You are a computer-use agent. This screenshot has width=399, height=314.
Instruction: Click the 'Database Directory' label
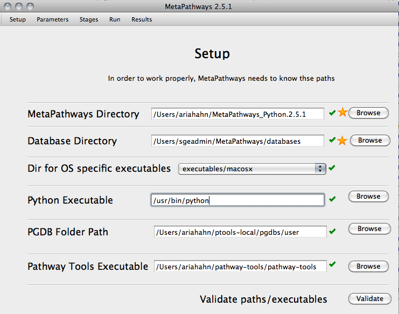tap(72, 141)
